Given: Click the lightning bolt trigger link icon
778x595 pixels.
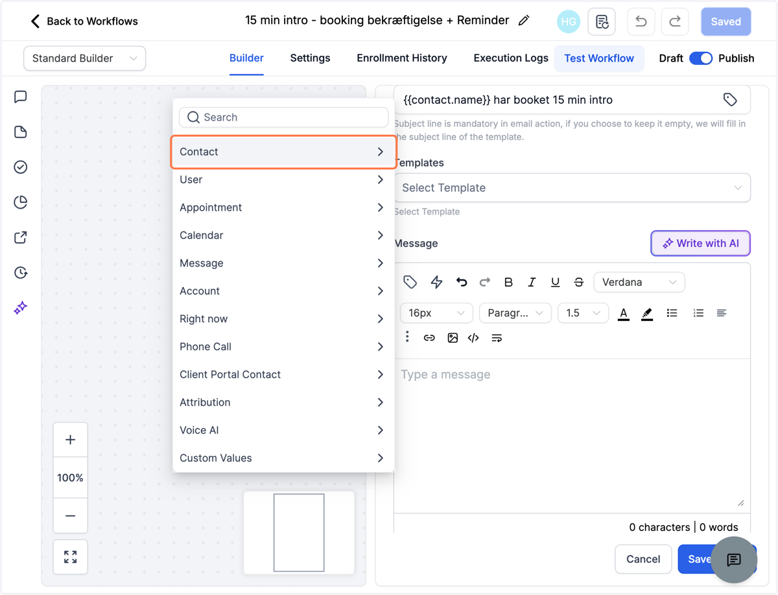Looking at the screenshot, I should pyautogui.click(x=436, y=282).
